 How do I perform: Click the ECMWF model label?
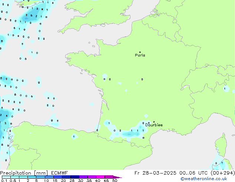coord(60,173)
